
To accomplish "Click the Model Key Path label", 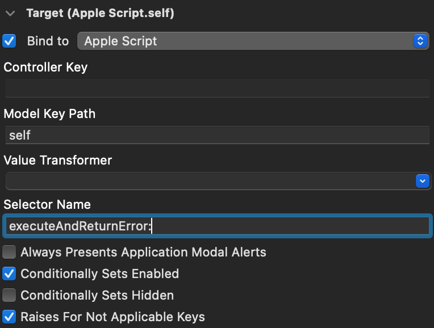I will pyautogui.click(x=49, y=113).
